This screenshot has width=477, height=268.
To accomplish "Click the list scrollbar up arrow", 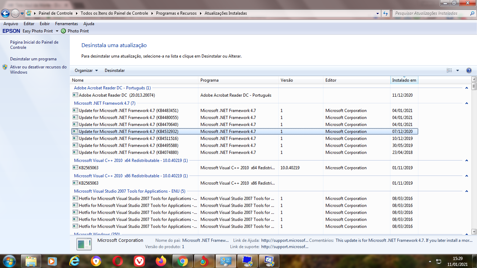I will (x=474, y=79).
